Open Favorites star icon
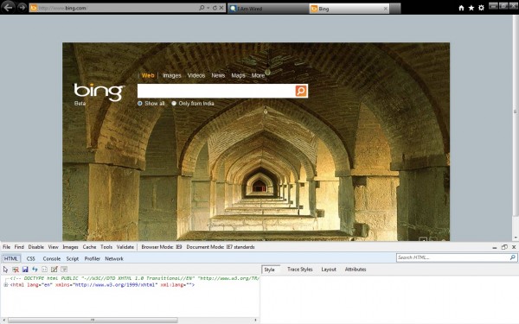The image size is (519, 324). point(471,8)
